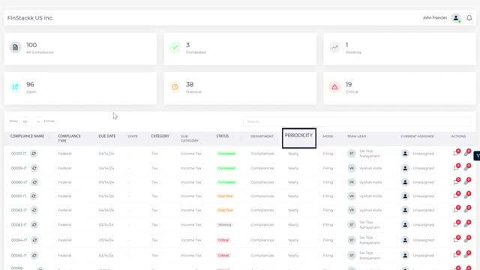The height and width of the screenshot is (270, 480).
Task: Open comments icon for row 00063-IT
Action: 457,224
